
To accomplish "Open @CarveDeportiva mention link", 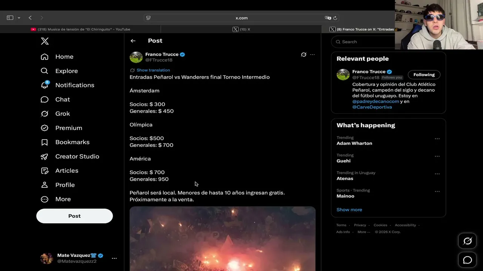I will (372, 107).
